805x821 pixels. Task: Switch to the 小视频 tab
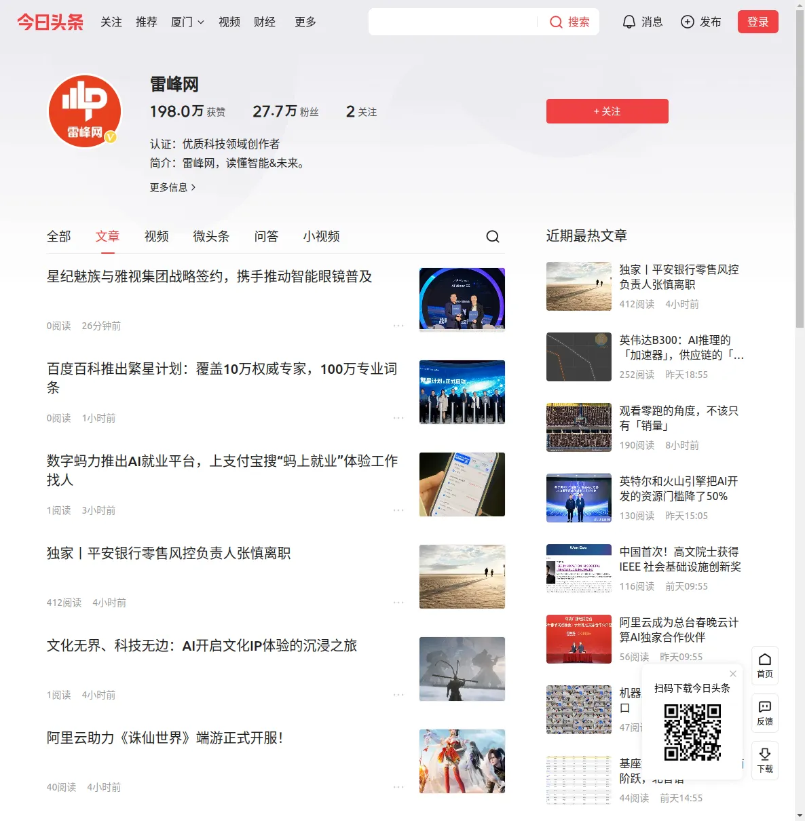click(x=322, y=236)
